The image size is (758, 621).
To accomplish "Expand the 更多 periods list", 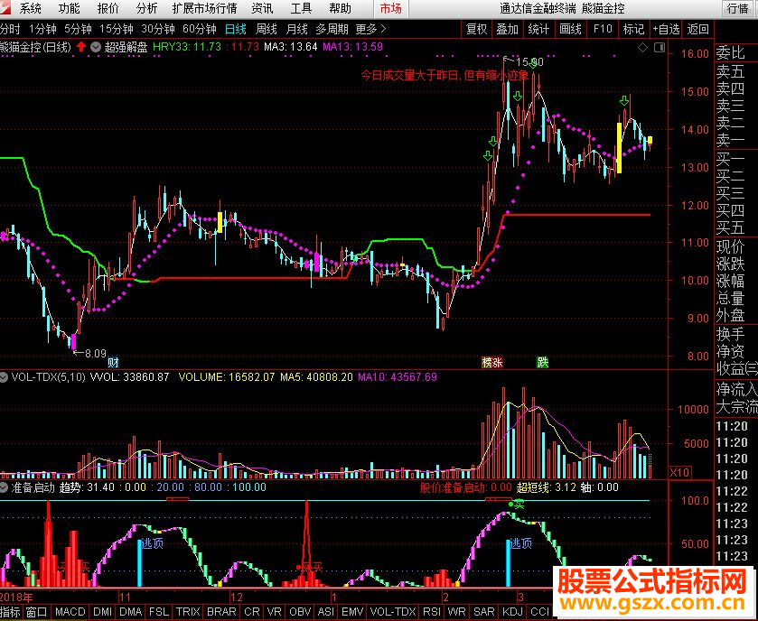I will click(x=370, y=30).
